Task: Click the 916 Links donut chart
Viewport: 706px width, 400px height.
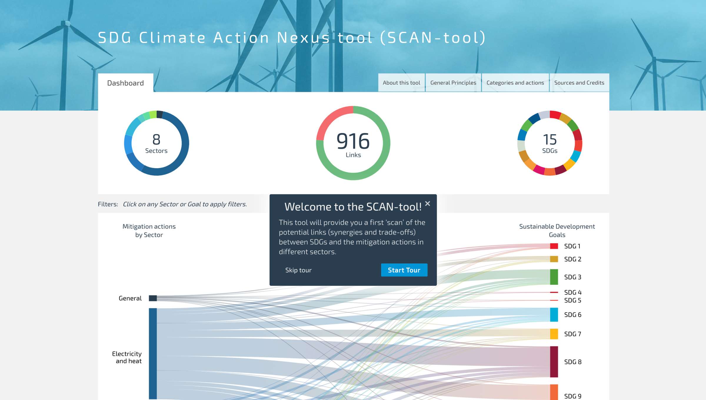Action: [x=353, y=143]
